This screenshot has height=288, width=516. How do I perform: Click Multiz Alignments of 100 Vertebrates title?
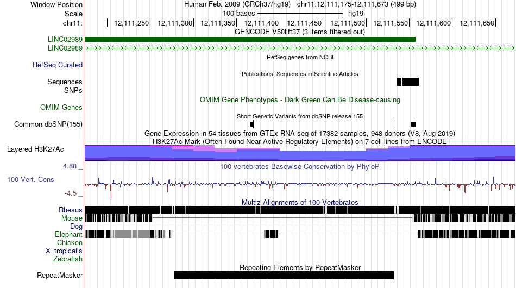300,203
